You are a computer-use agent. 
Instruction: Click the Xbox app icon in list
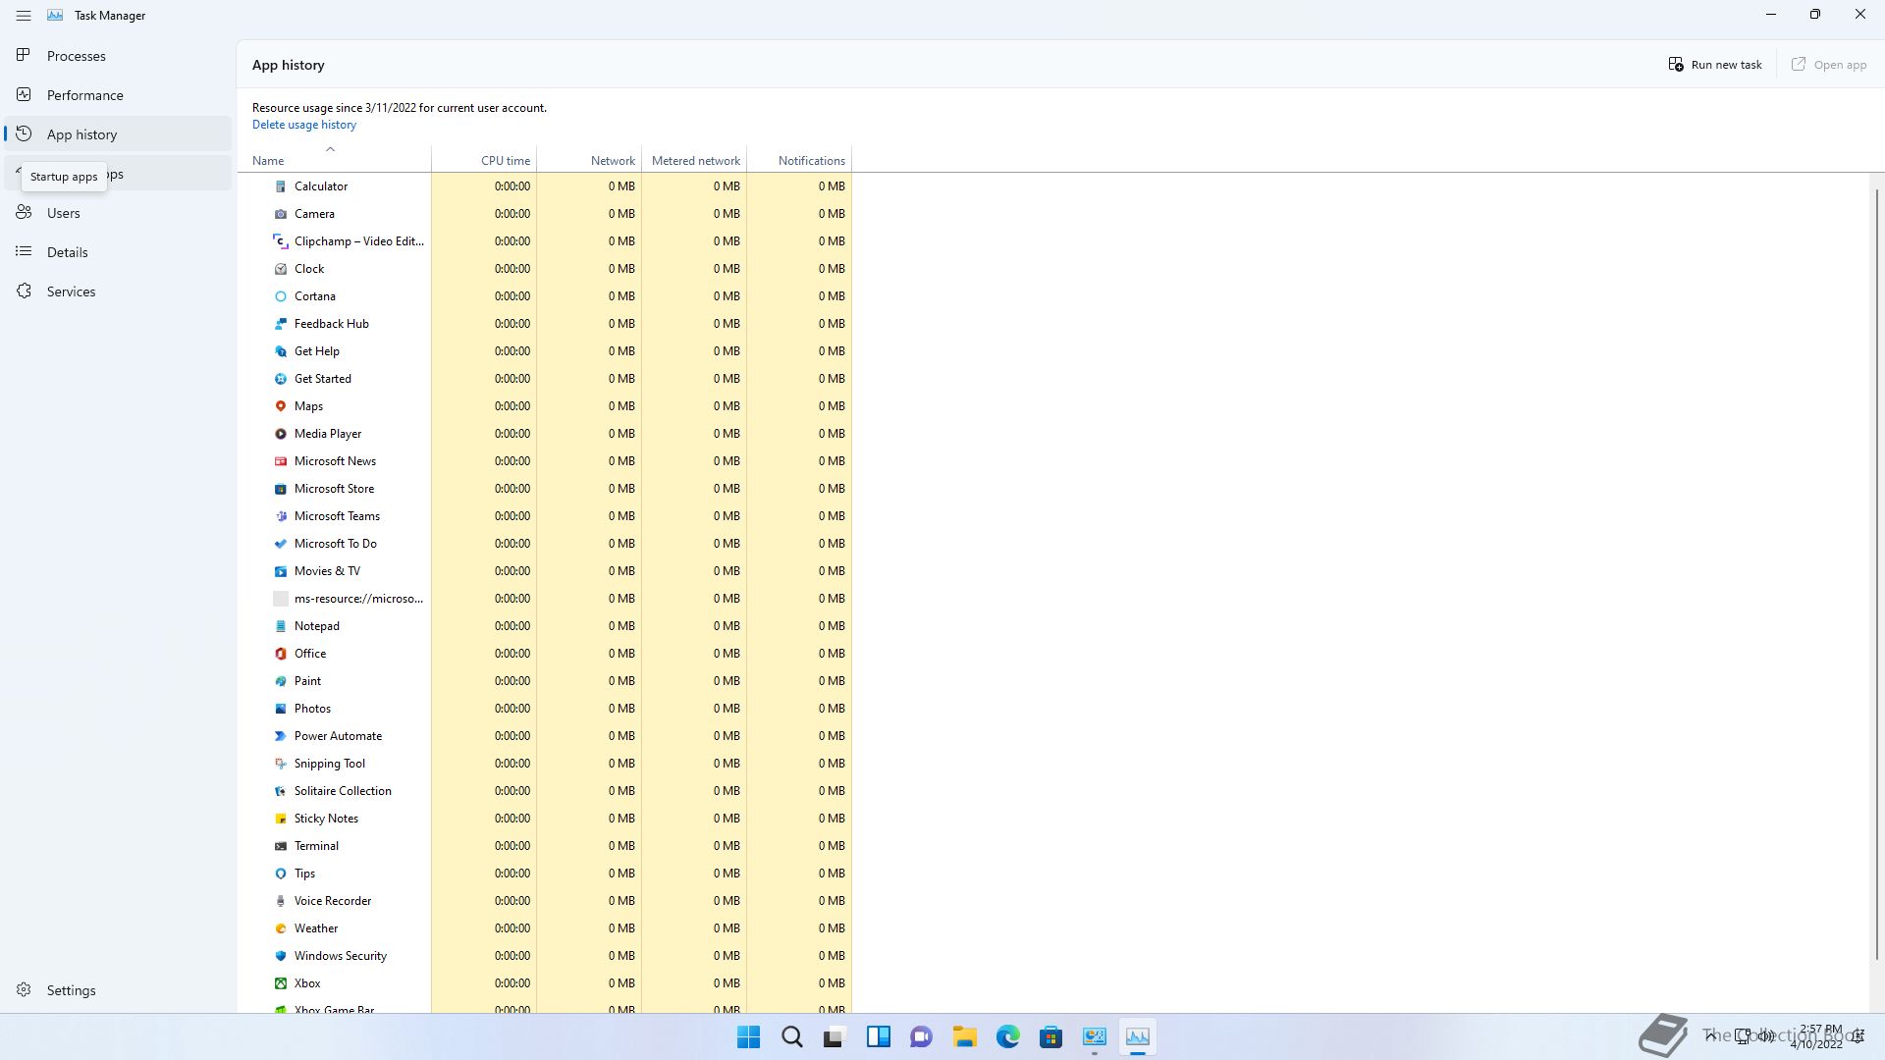(x=281, y=983)
